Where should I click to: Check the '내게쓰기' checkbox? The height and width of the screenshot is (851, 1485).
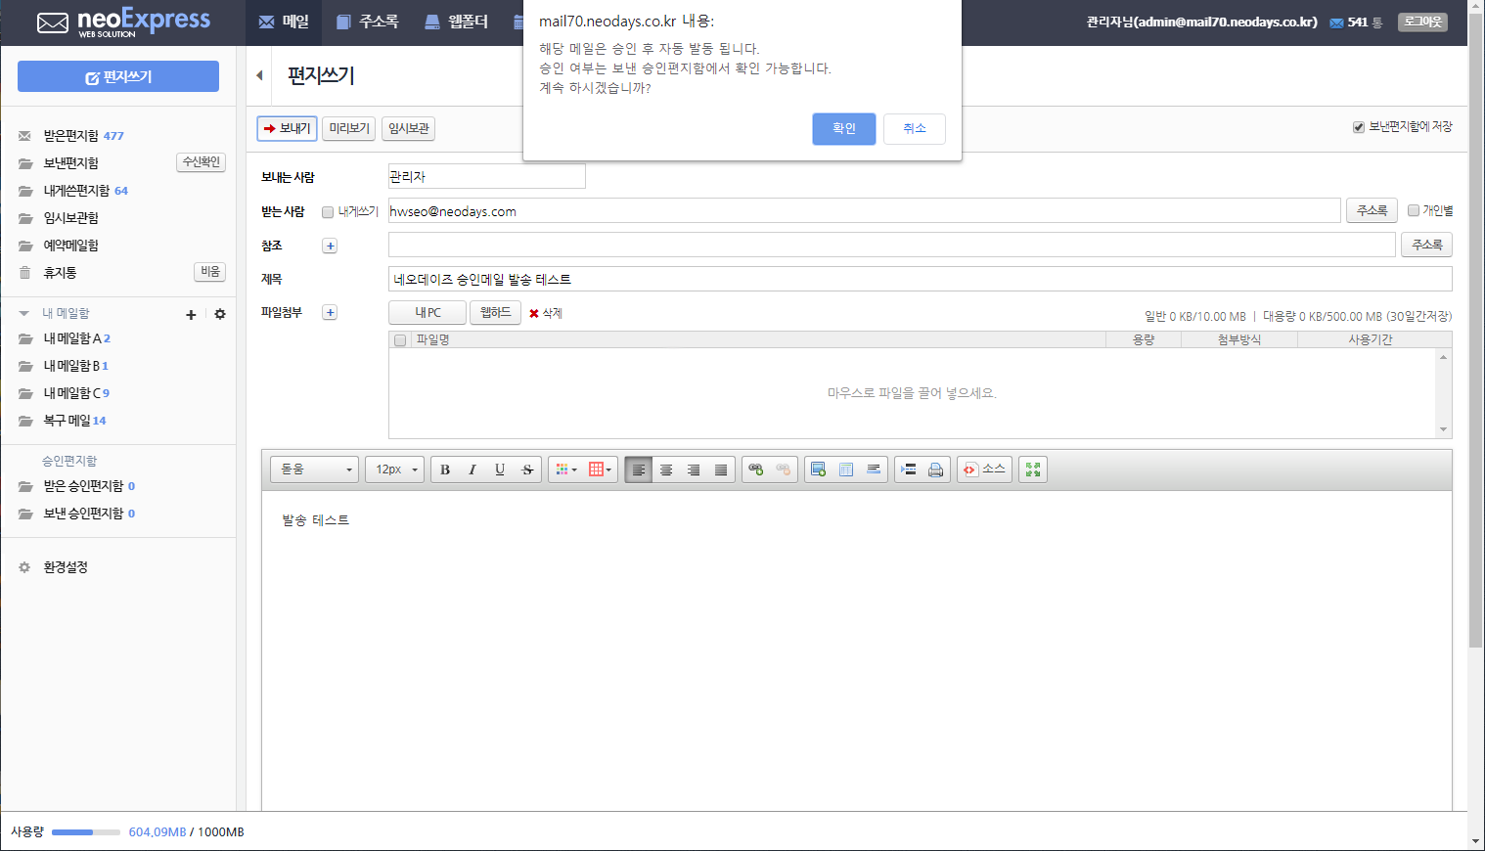(328, 211)
